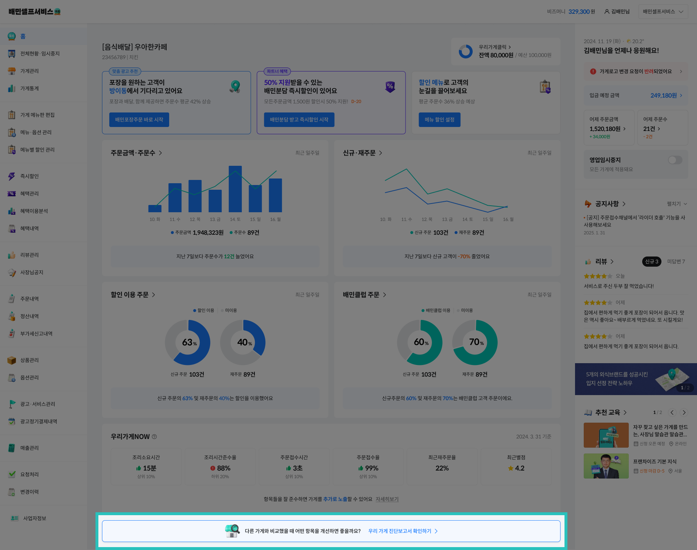The width and height of the screenshot is (697, 550).
Task: Click the 부가세신고내역 icon
Action: tap(12, 334)
